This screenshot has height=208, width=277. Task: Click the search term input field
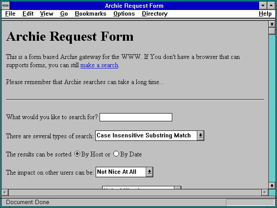(136, 117)
